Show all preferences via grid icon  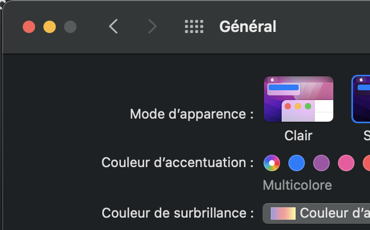194,26
